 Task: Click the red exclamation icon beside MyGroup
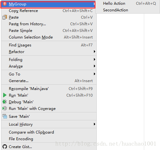[x=5, y=4]
